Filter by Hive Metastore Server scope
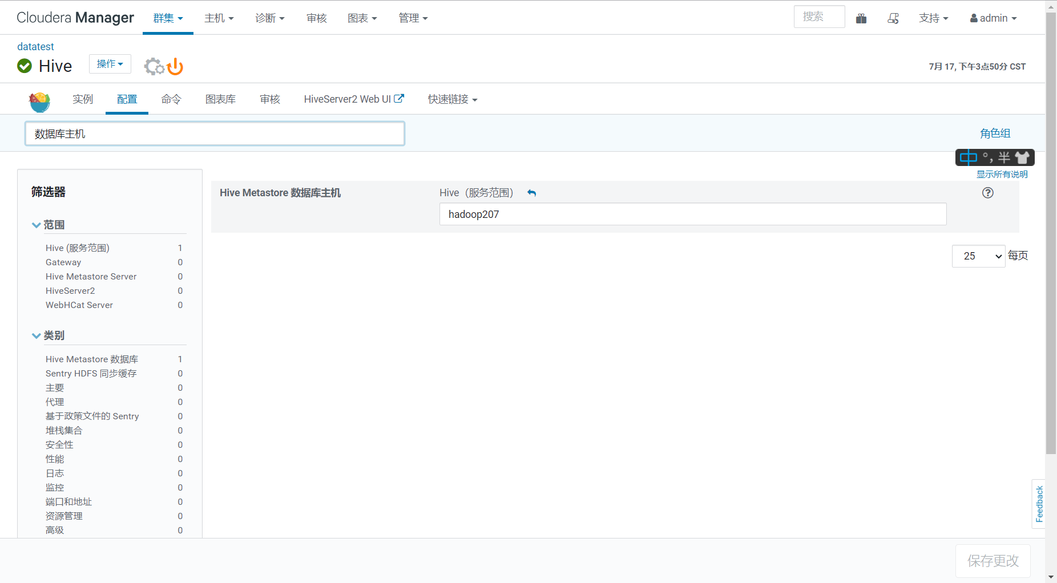 (x=91, y=277)
